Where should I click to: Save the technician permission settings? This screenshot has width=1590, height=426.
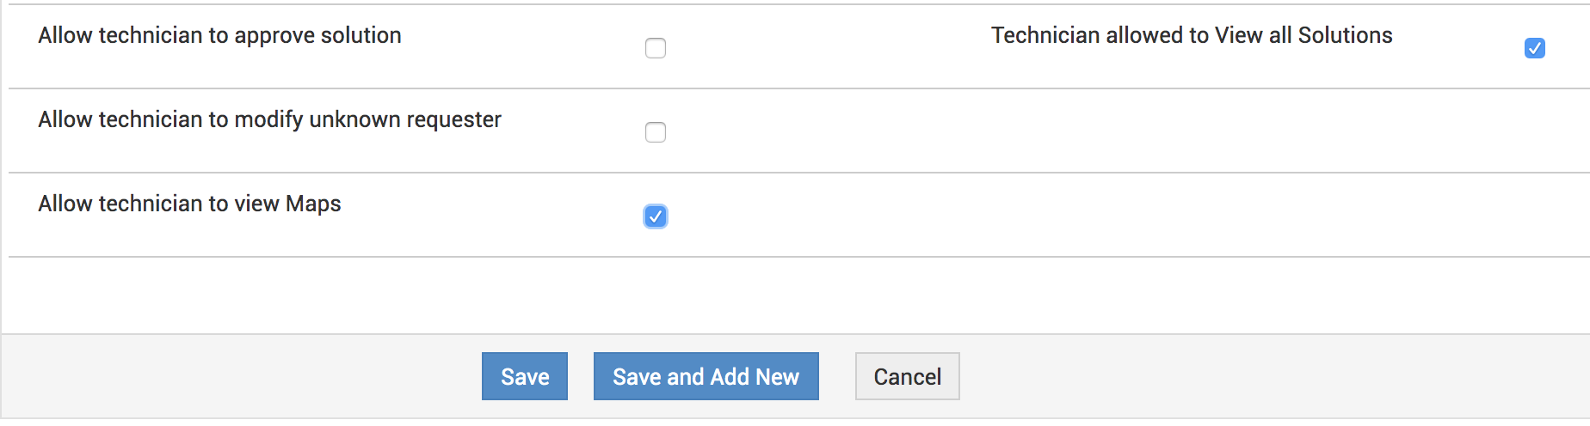pyautogui.click(x=525, y=376)
